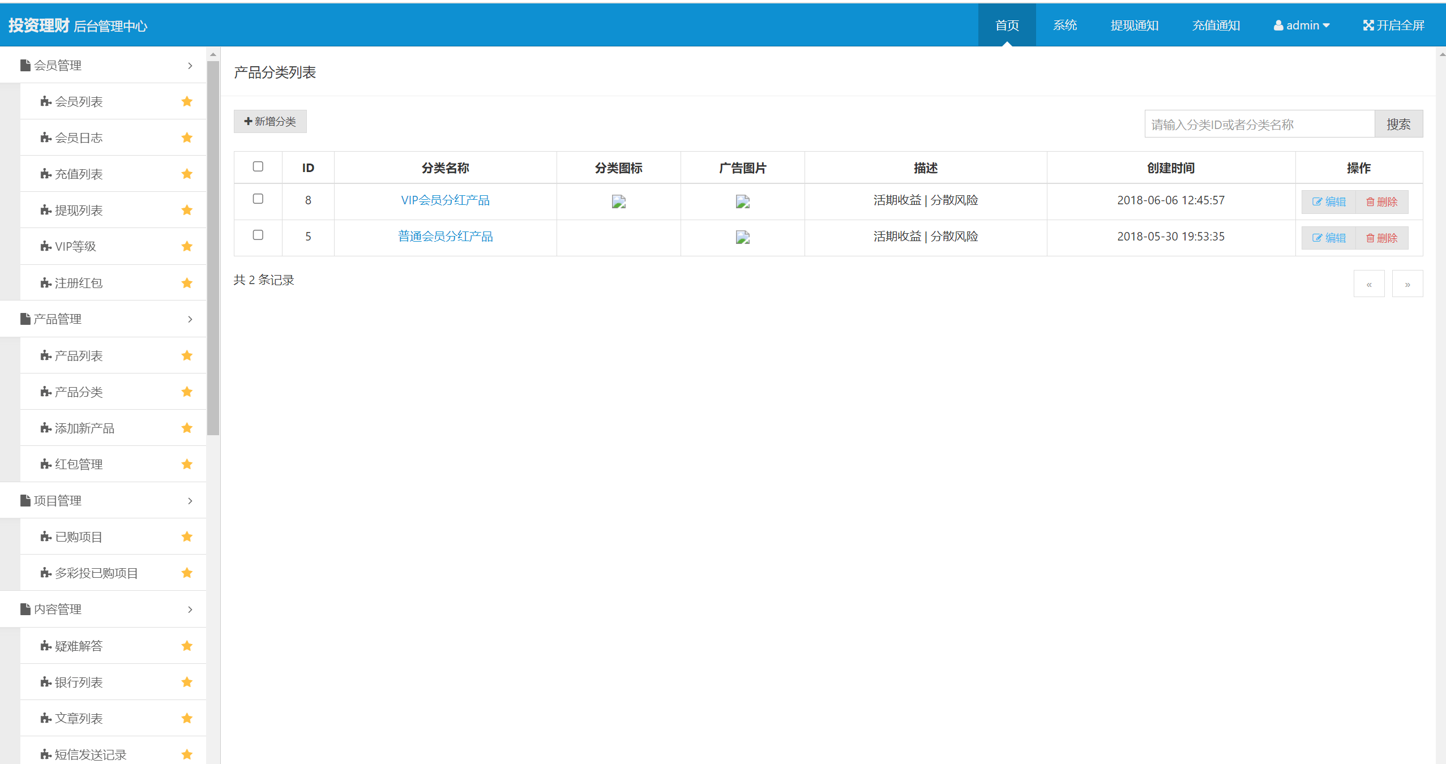Screen dimensions: 1446x764
Task: Click the sidebar vertical scrollbar
Action: click(x=213, y=248)
